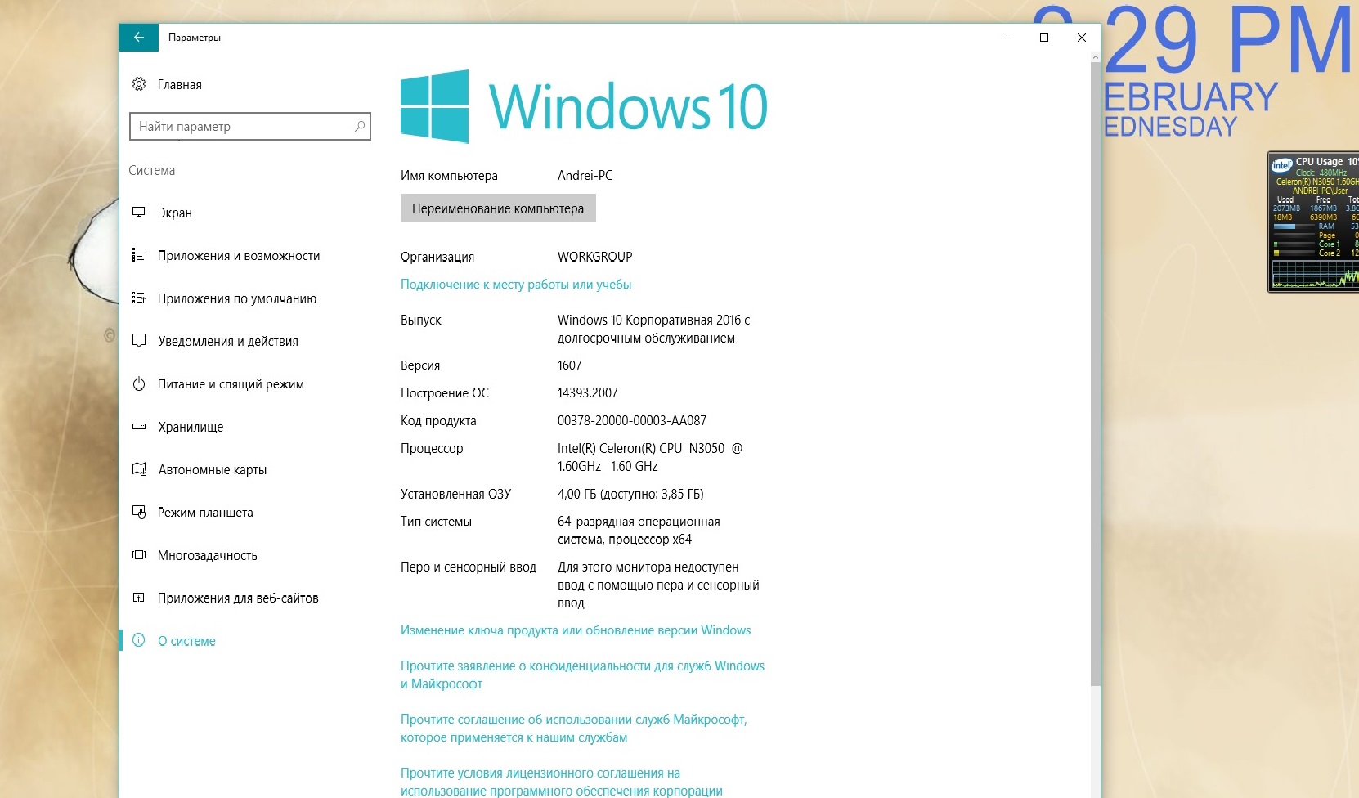
Task: Open Приложения для веб-сайтов section
Action: [x=238, y=598]
